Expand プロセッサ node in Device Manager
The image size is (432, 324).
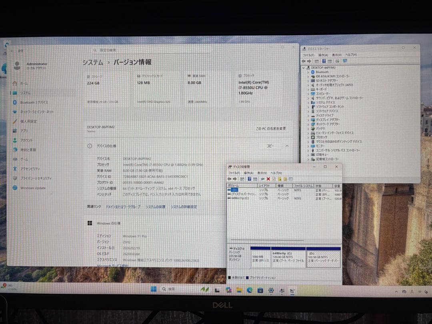click(x=308, y=138)
